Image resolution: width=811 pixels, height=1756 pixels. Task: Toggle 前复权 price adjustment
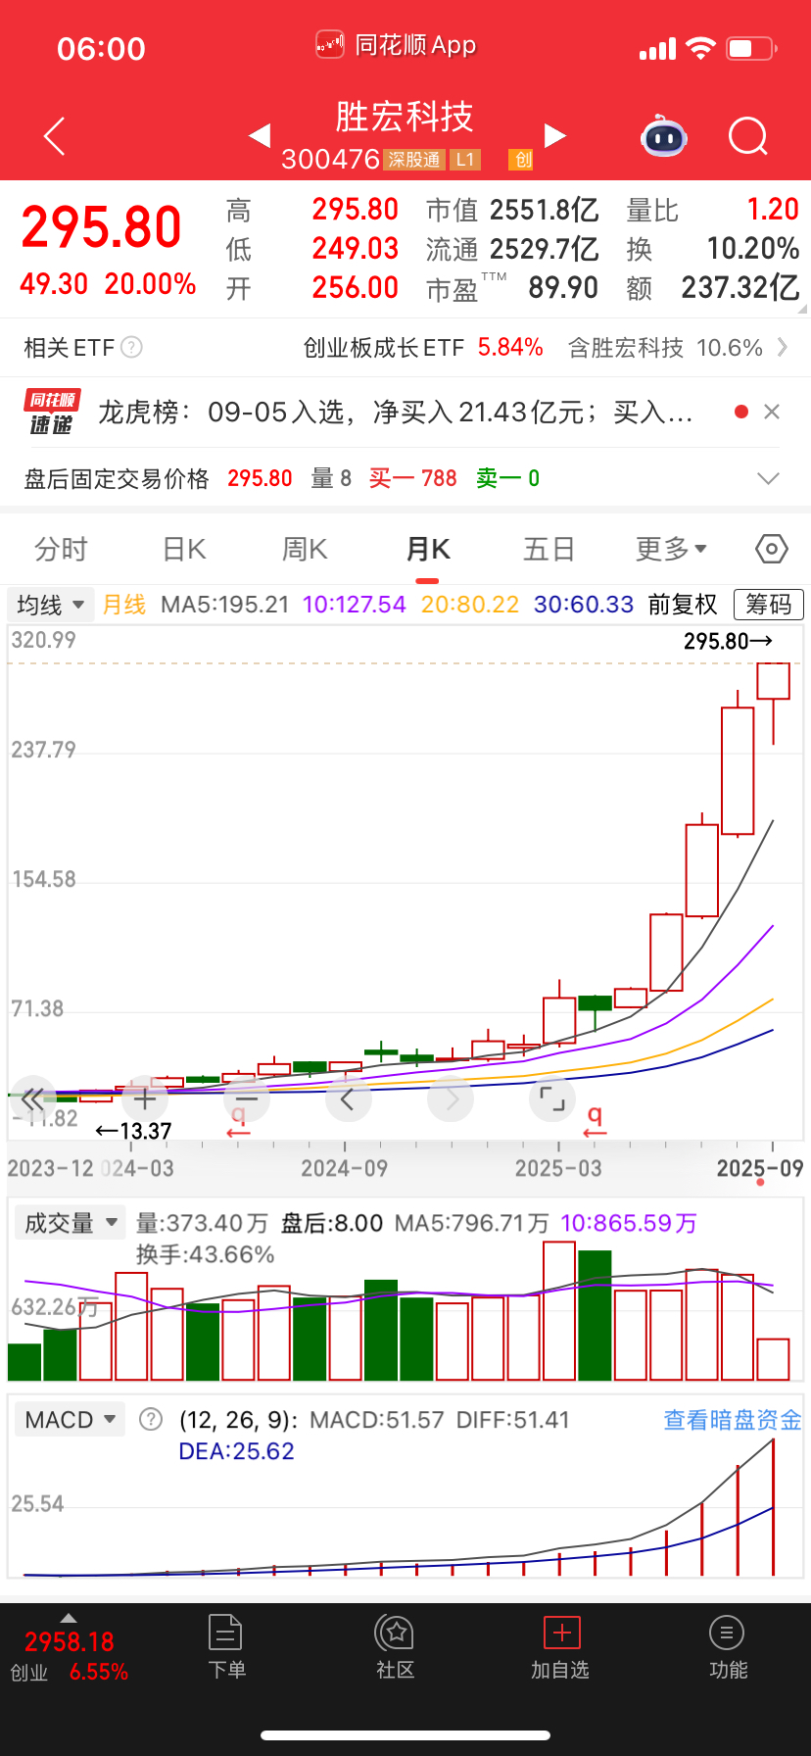pyautogui.click(x=683, y=605)
